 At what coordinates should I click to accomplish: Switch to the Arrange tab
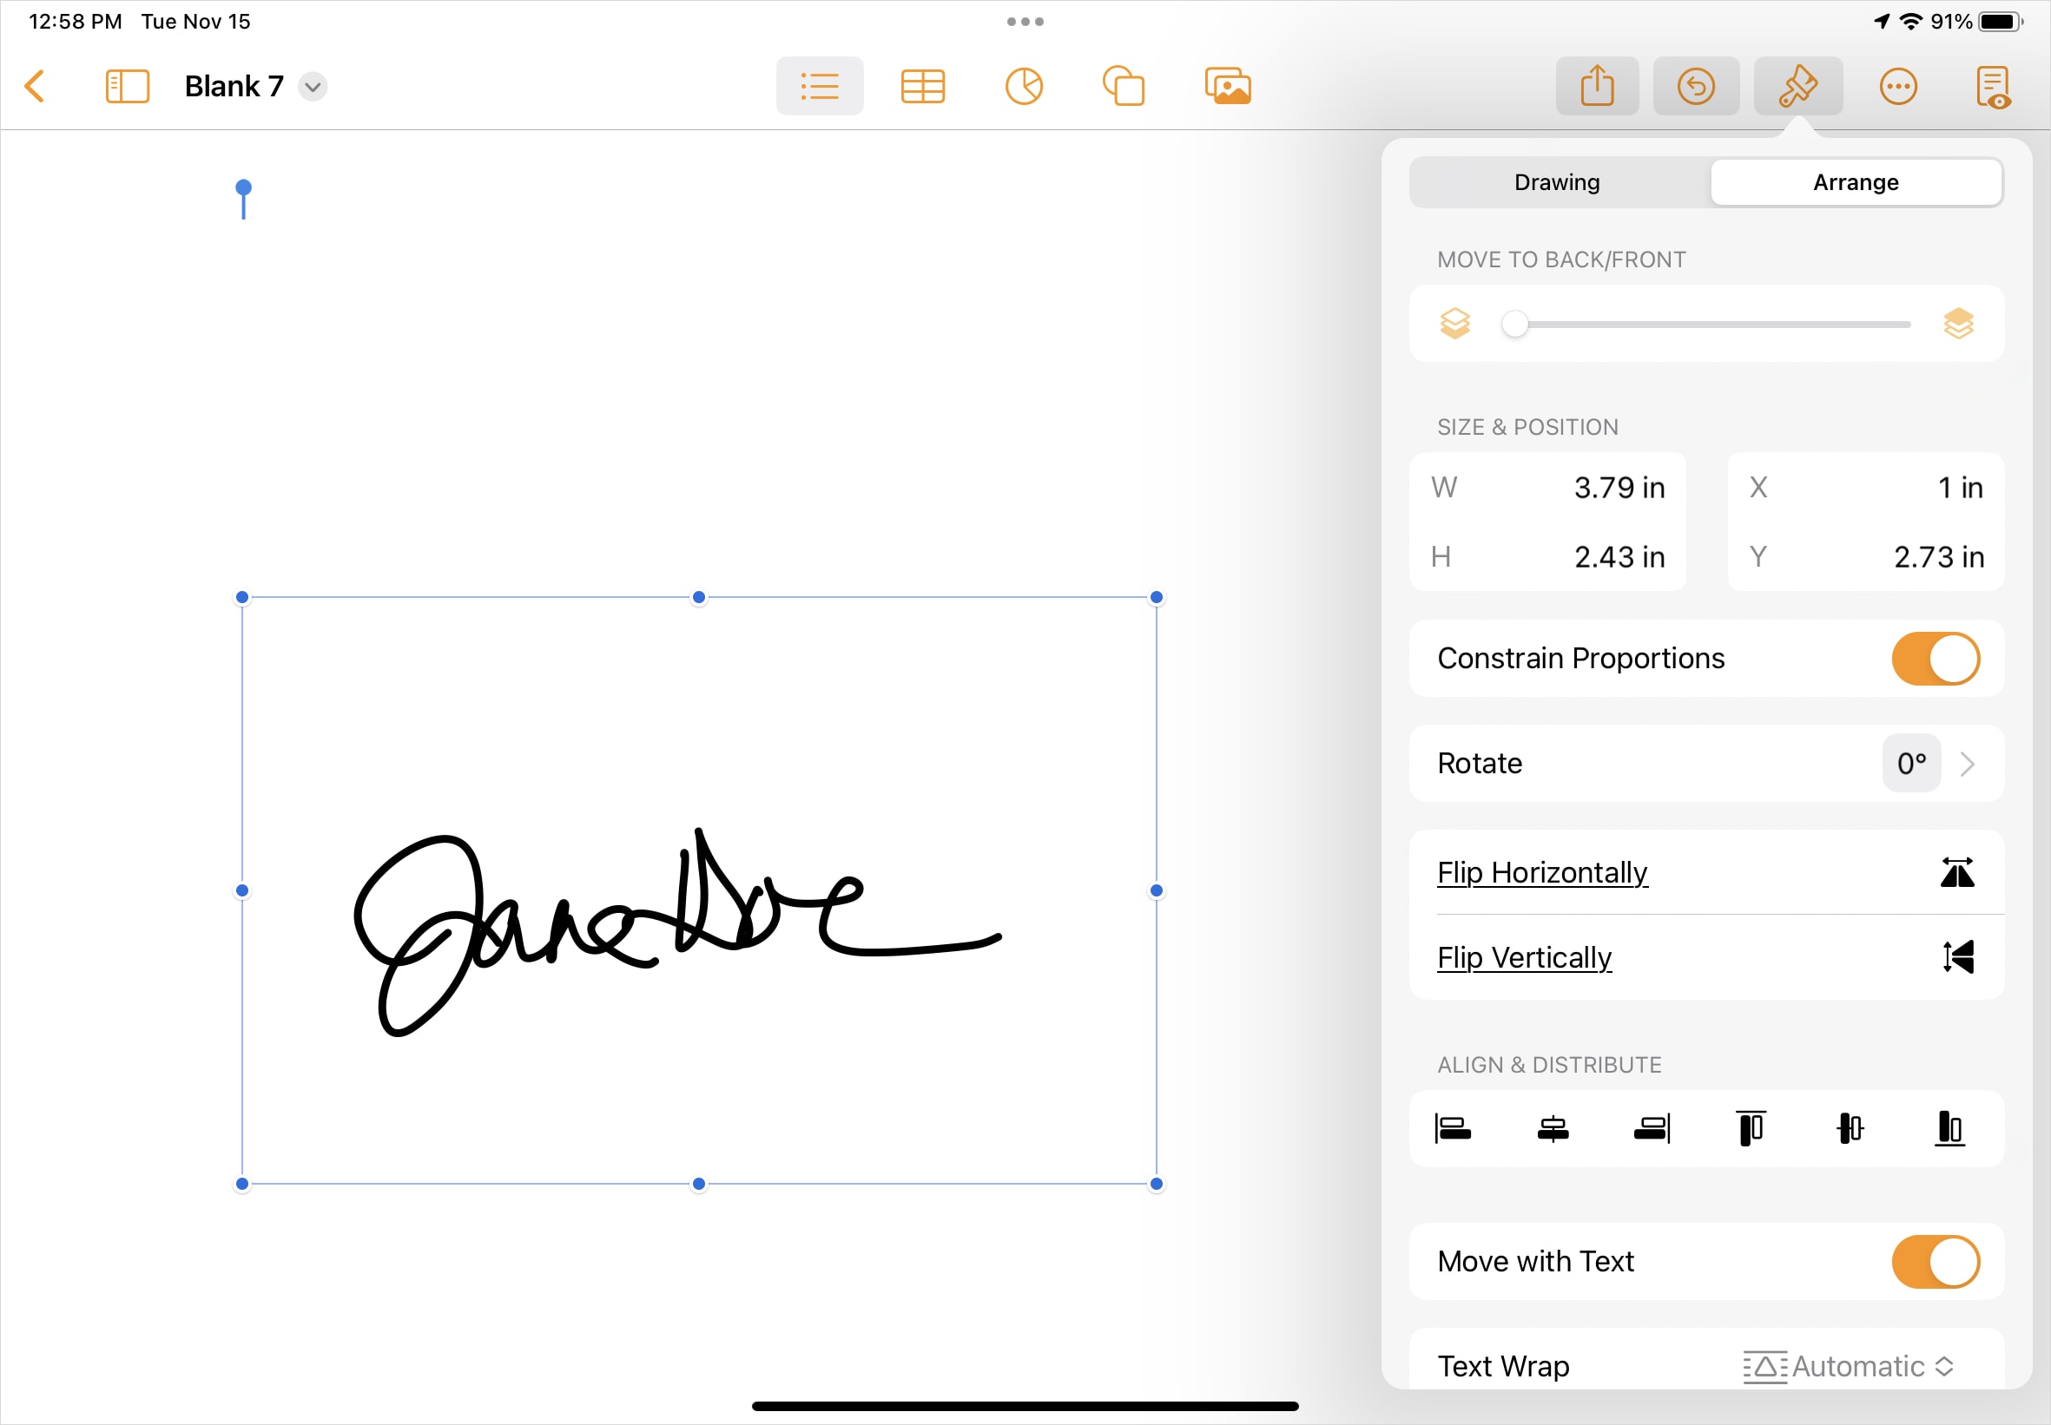coord(1856,182)
